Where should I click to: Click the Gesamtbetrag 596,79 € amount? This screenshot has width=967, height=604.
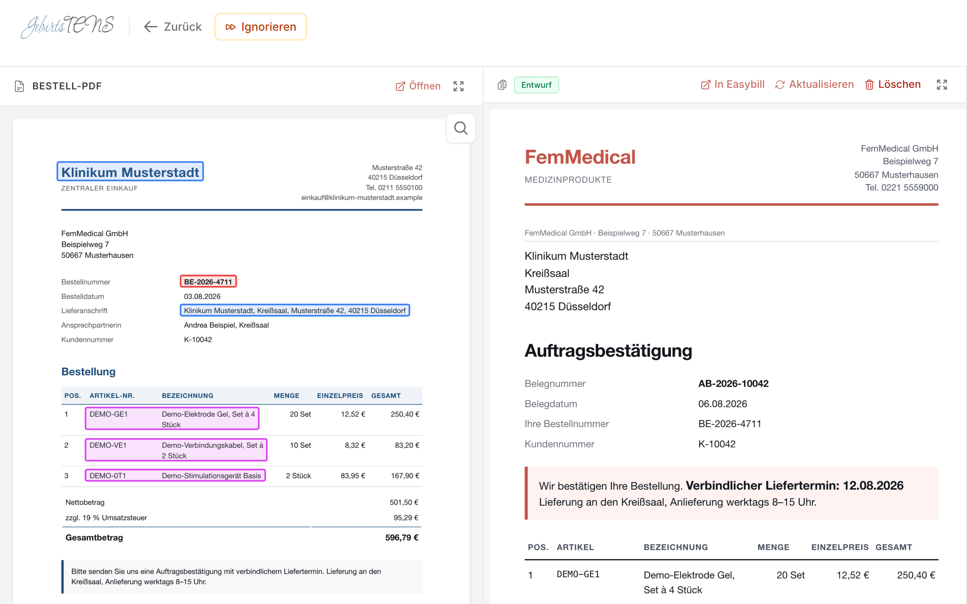[x=402, y=538]
